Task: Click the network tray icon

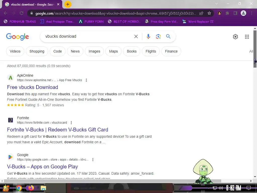Action: [215, 188]
